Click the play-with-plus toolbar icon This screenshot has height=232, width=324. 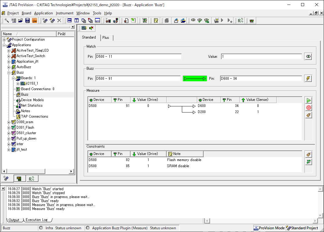(x=230, y=20)
